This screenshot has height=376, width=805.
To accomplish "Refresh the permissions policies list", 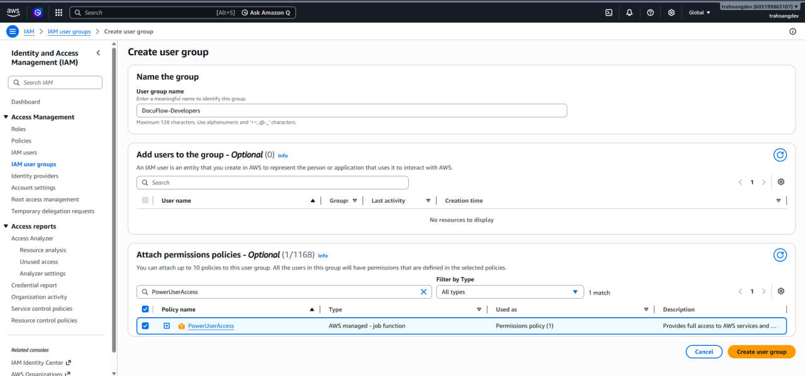I will coord(780,255).
